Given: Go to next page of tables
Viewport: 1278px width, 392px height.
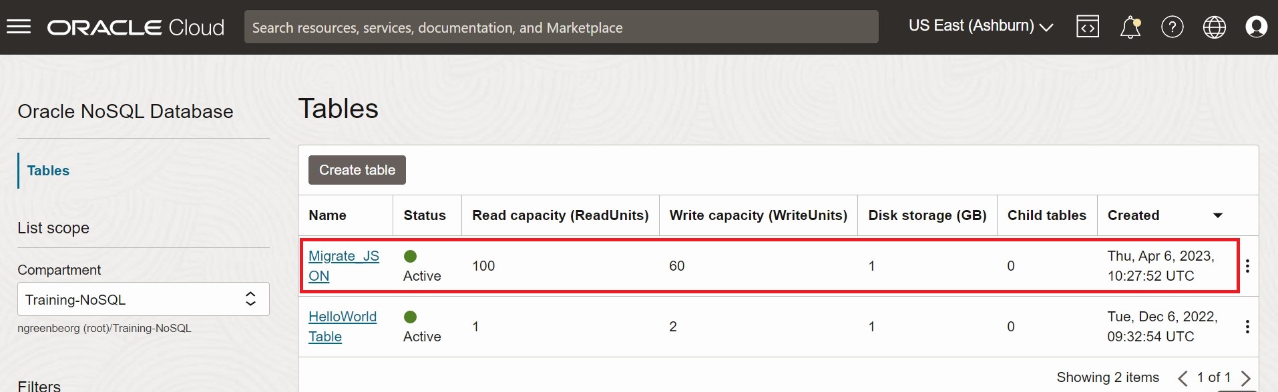Looking at the screenshot, I should click(x=1246, y=378).
